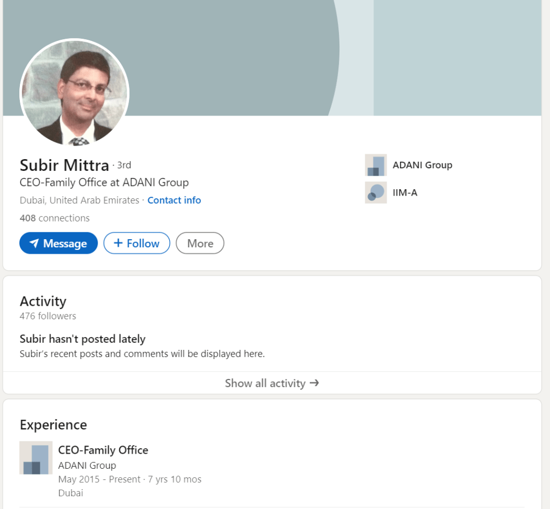This screenshot has height=509, width=550.
Task: Click the paper plane icon on Message
Action: point(34,243)
